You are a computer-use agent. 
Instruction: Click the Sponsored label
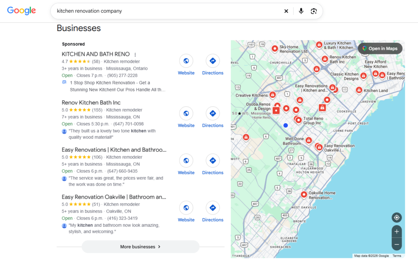[x=73, y=44]
